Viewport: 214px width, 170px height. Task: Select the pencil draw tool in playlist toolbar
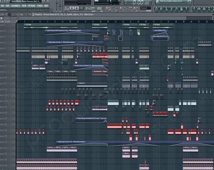[7, 14]
